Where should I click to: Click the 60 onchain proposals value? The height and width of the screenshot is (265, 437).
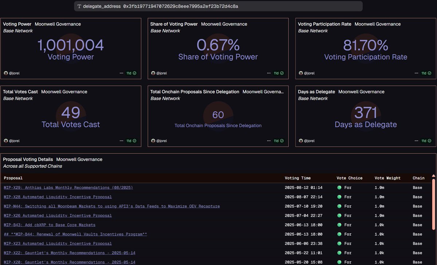218,115
